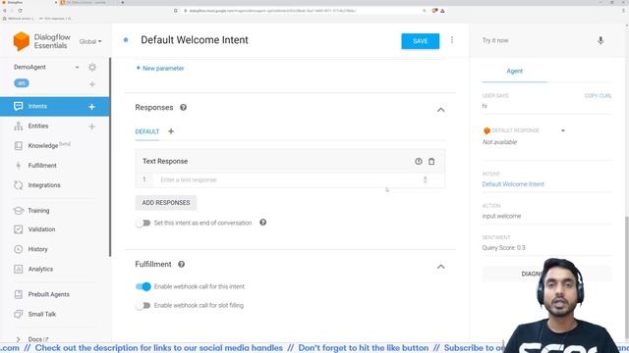Click the Entities hierarchy icon

click(18, 126)
